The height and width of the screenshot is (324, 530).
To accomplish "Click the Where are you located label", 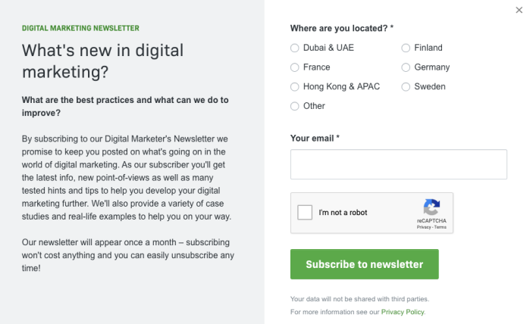I will 342,28.
